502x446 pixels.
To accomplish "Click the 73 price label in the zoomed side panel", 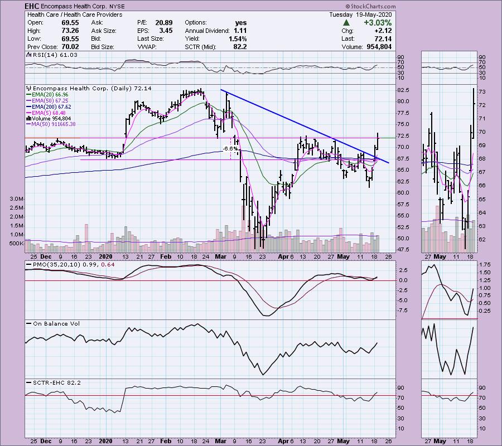I will [x=482, y=92].
